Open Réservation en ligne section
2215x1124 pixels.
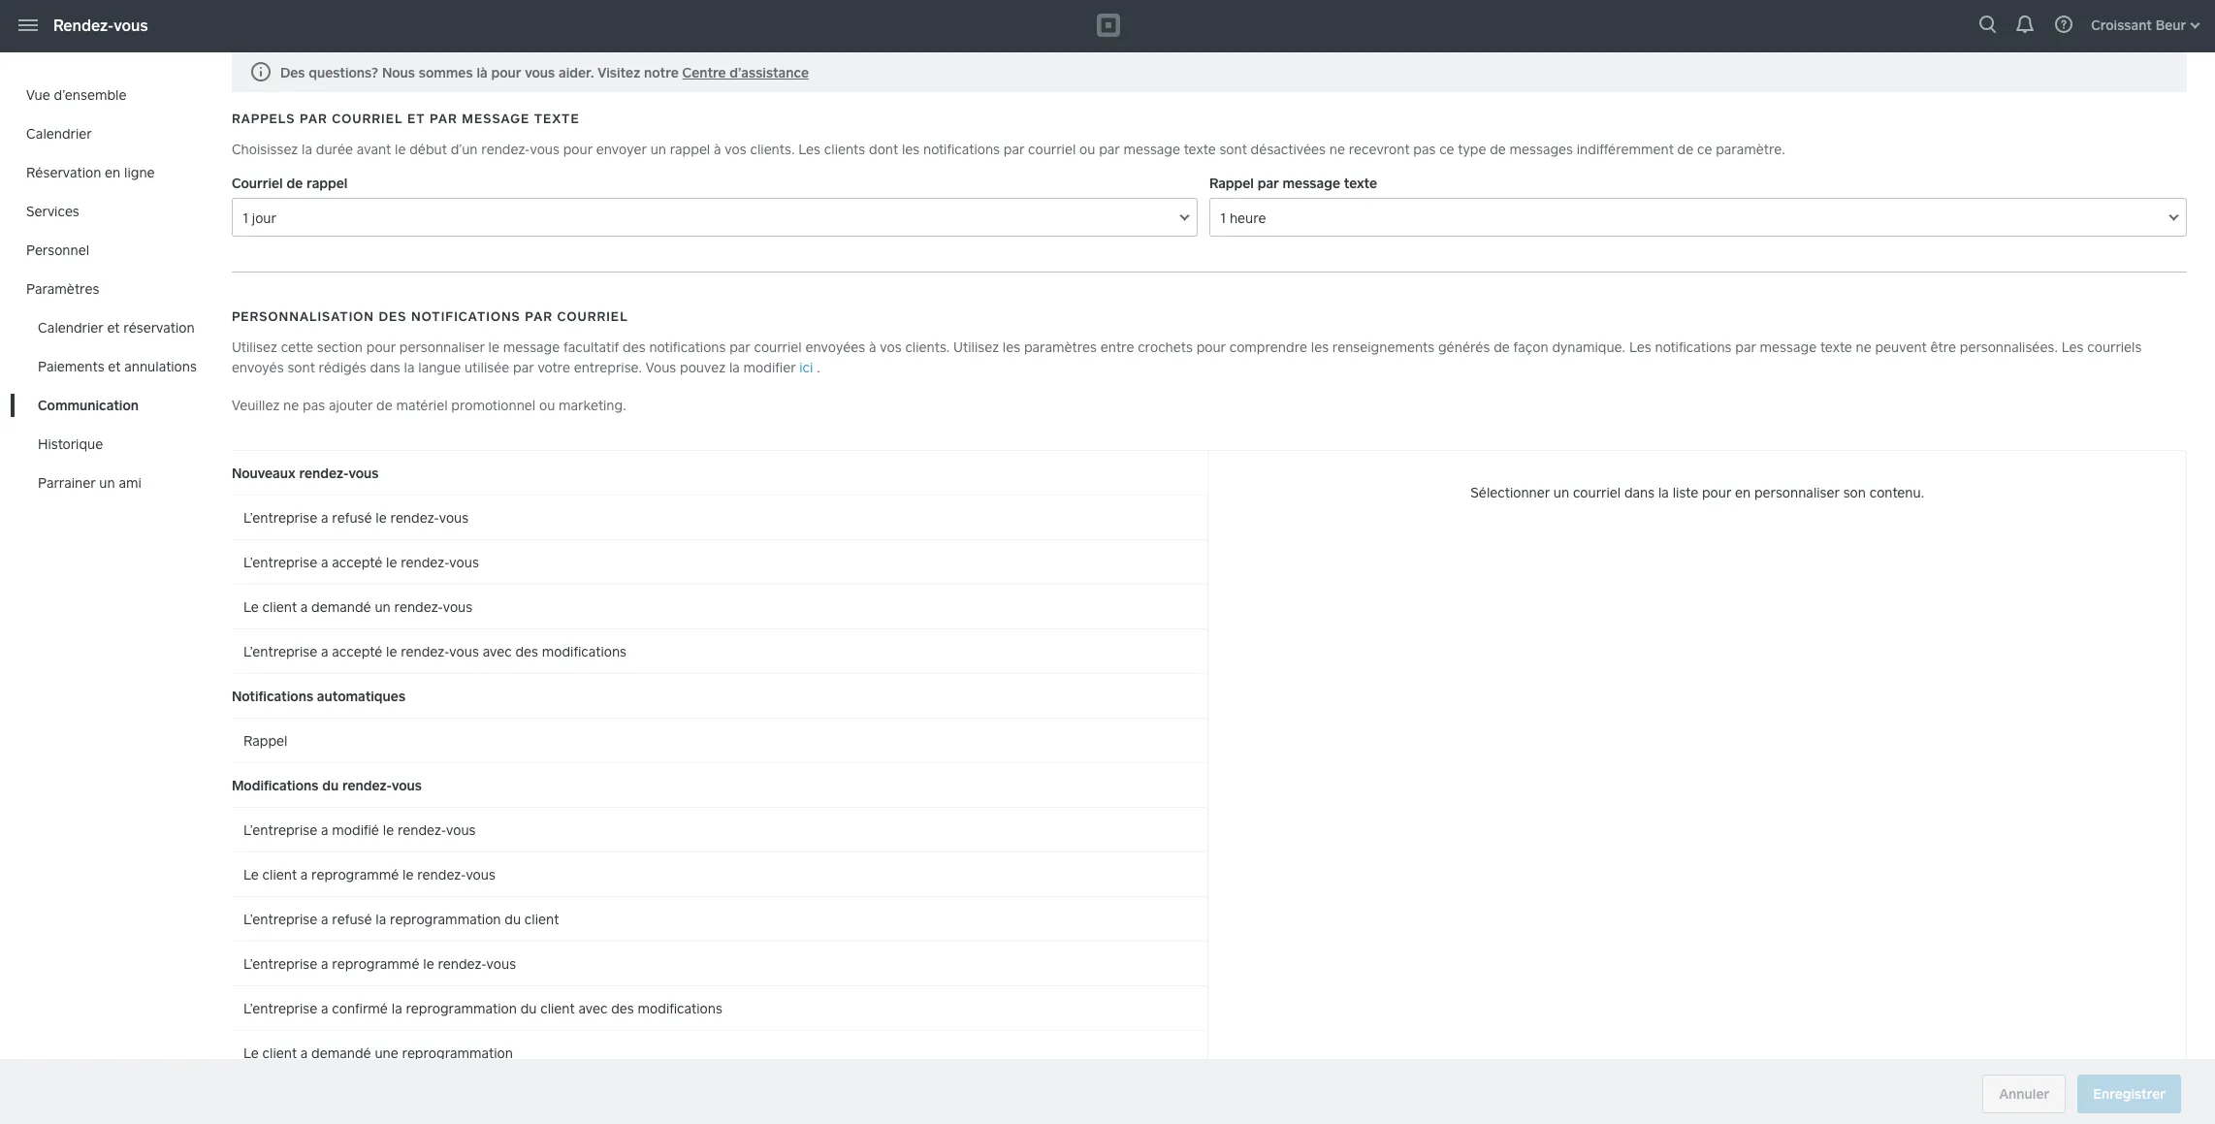(90, 173)
